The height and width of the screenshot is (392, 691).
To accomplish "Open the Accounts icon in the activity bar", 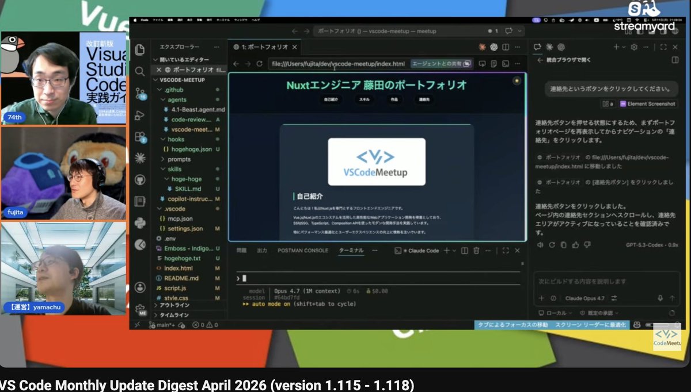I will click(x=139, y=287).
